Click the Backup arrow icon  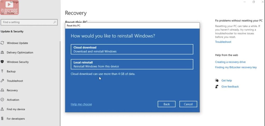tap(2, 71)
